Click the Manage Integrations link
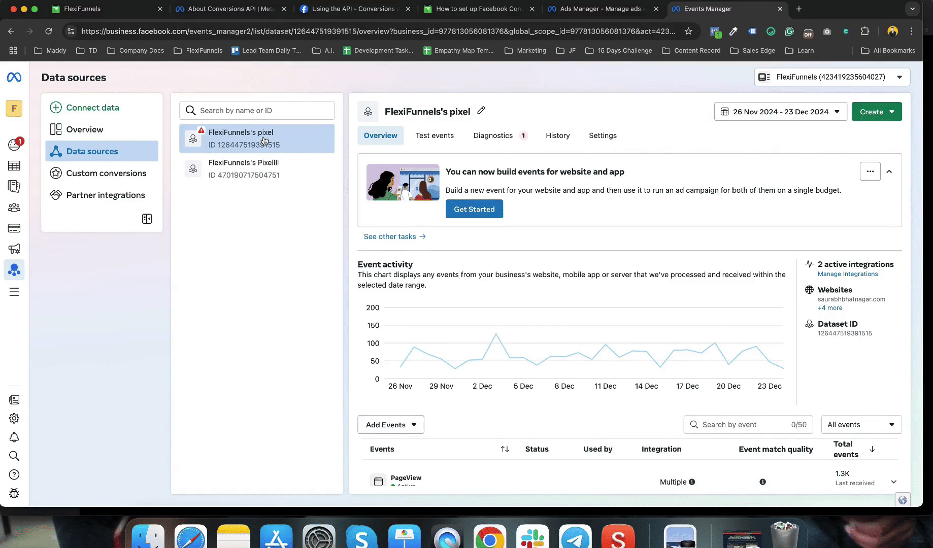Viewport: 933px width, 548px height. (848, 274)
